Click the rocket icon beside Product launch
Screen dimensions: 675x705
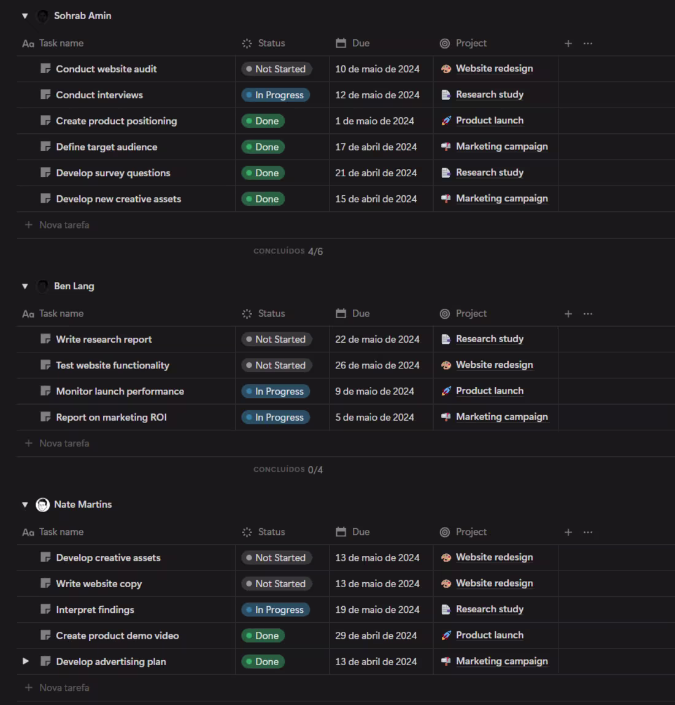[x=445, y=120]
